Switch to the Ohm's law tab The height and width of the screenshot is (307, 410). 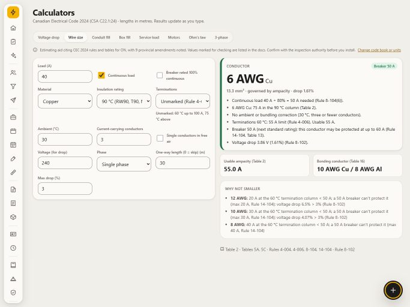click(x=197, y=37)
